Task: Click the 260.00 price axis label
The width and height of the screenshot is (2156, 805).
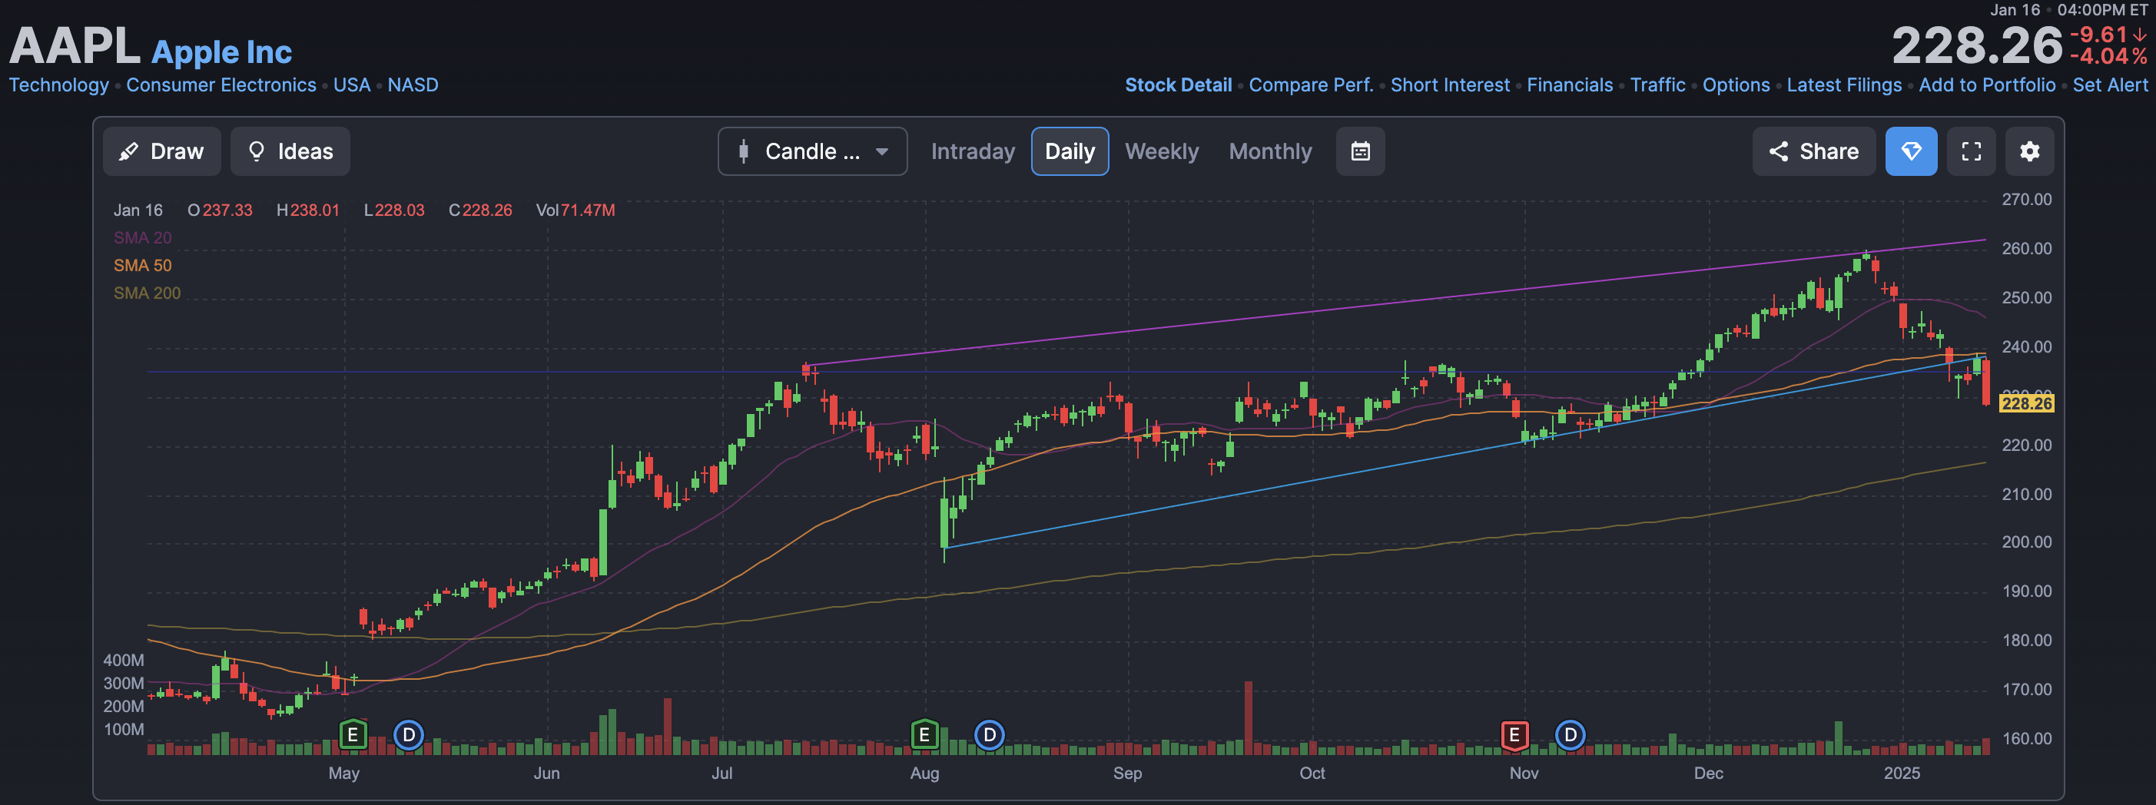Action: (x=2026, y=249)
